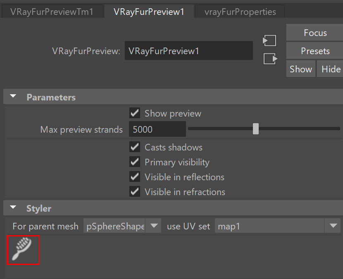Viewport: 343px width, 279px height.
Task: Open the fur styler brush tool
Action: pos(23,250)
